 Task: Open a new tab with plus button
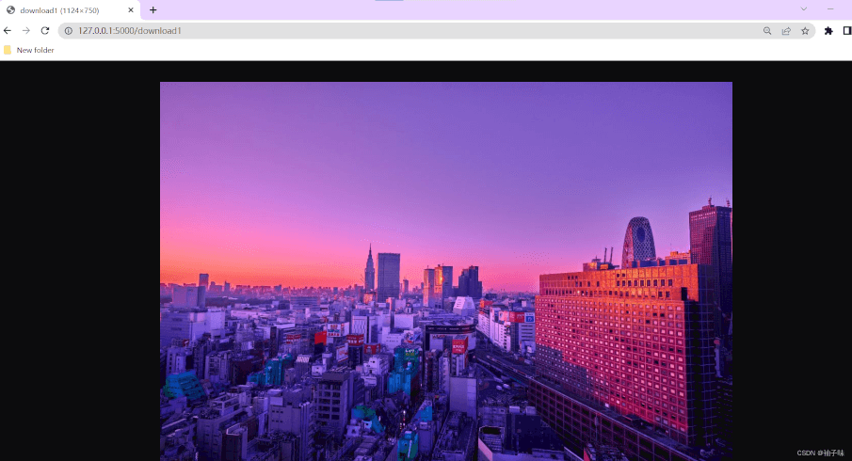tap(153, 9)
